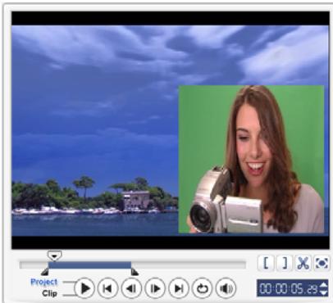The width and height of the screenshot is (333, 303).
Task: Select the scrubber playhead handle
Action: [54, 256]
